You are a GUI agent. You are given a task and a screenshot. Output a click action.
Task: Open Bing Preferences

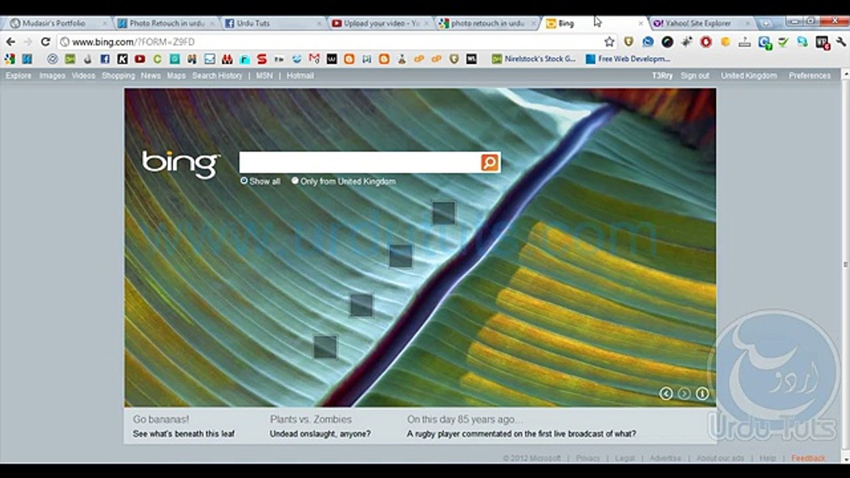click(x=809, y=76)
